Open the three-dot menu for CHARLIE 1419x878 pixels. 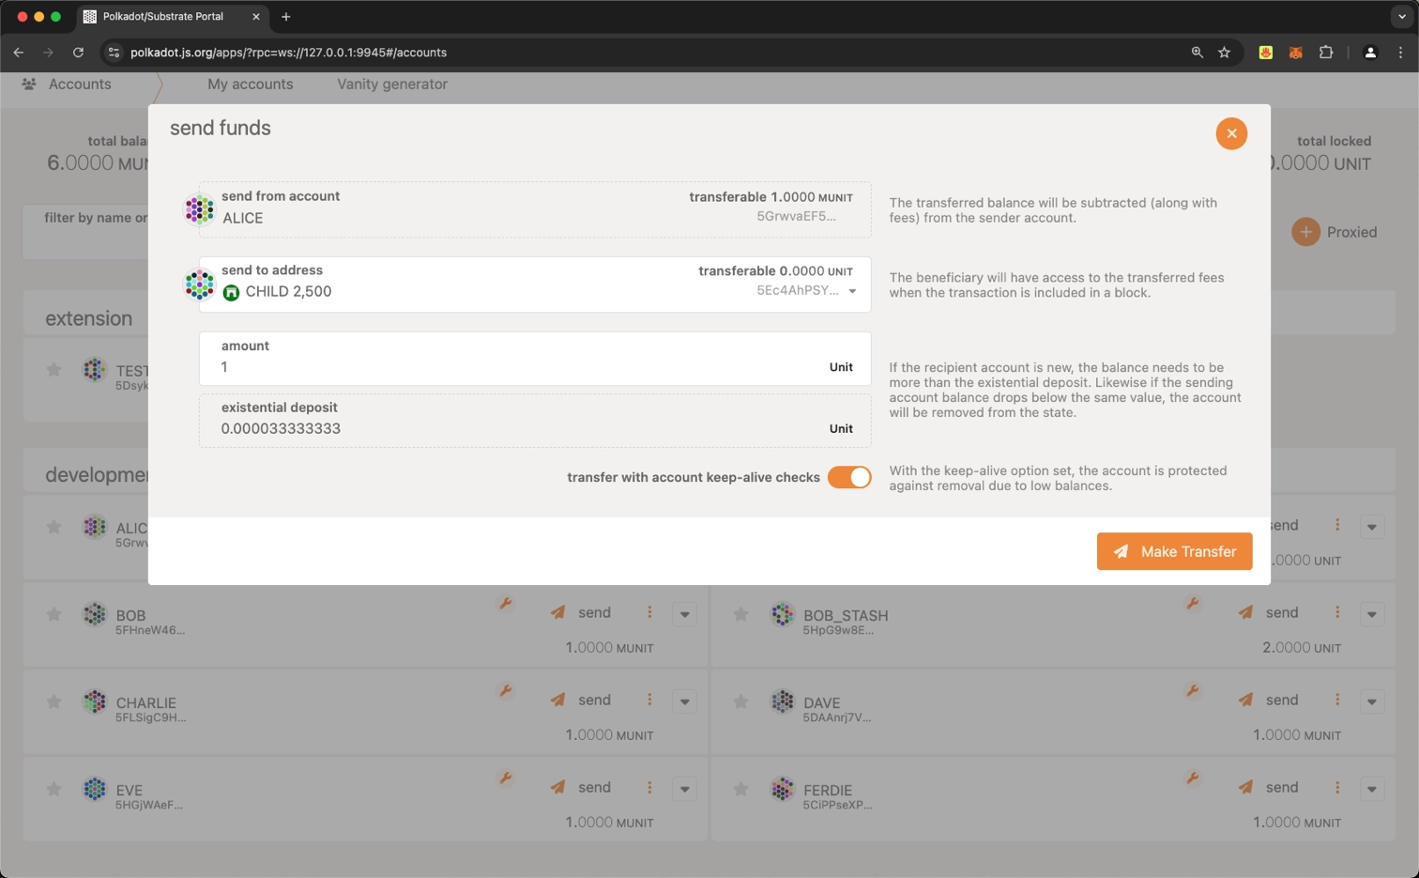click(x=649, y=700)
